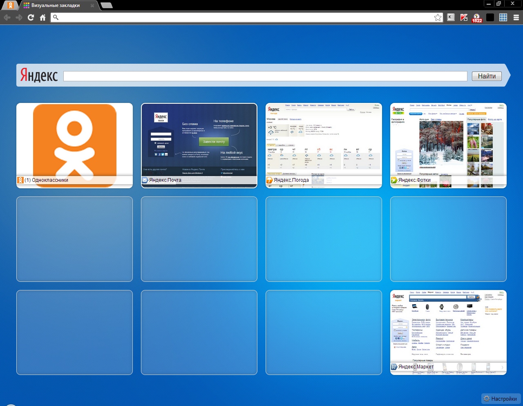Click the Яндекс logo
The width and height of the screenshot is (523, 406).
pos(39,75)
